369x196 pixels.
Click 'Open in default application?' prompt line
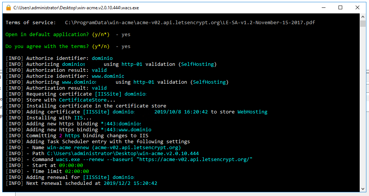[x=68, y=35]
